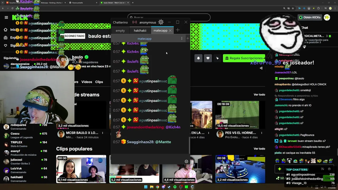Click username joseandointhedarking in Chatterino chat
The height and width of the screenshot is (190, 338).
click(145, 127)
